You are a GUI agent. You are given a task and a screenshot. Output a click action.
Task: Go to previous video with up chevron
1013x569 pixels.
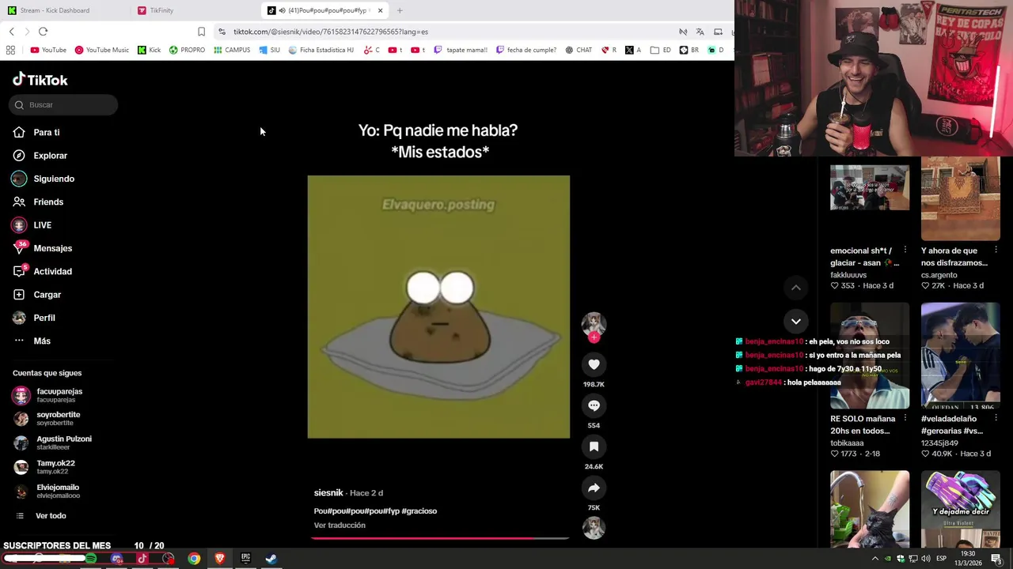click(x=796, y=288)
